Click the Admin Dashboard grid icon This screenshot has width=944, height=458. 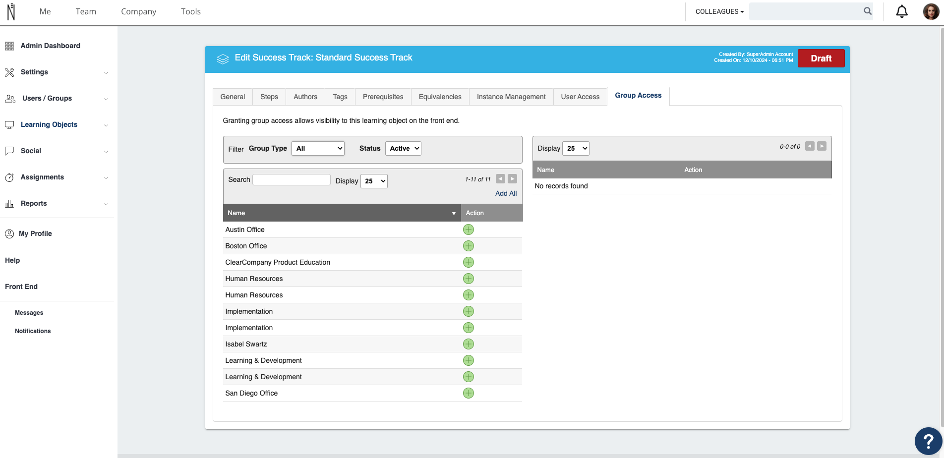coord(9,46)
